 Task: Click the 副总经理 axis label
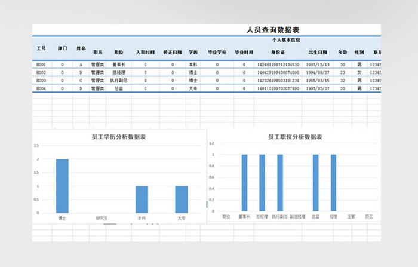[297, 217]
